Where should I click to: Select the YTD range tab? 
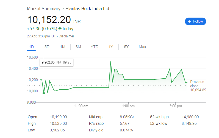94,47
